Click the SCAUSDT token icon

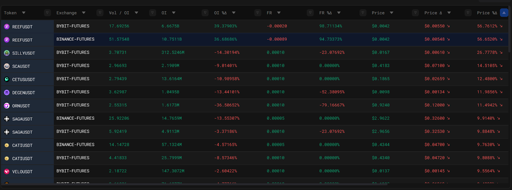[x=7, y=66]
